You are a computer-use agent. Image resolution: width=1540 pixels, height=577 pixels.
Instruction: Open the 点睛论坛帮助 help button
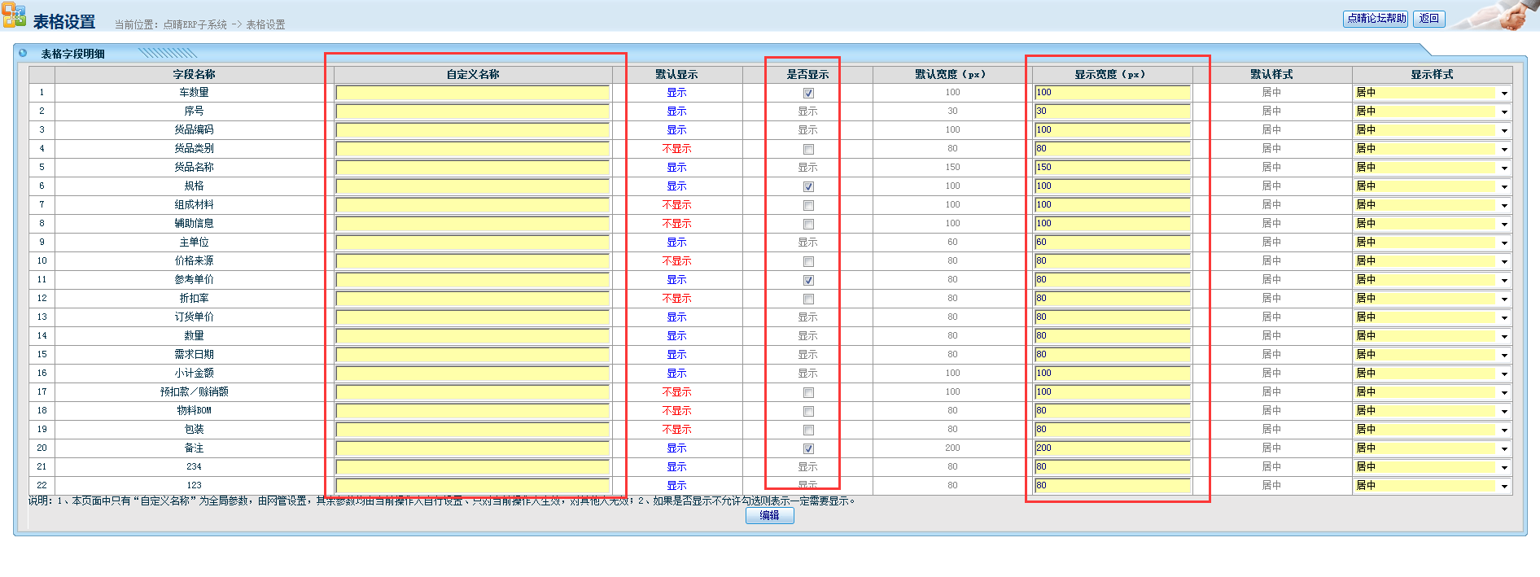pos(1376,19)
